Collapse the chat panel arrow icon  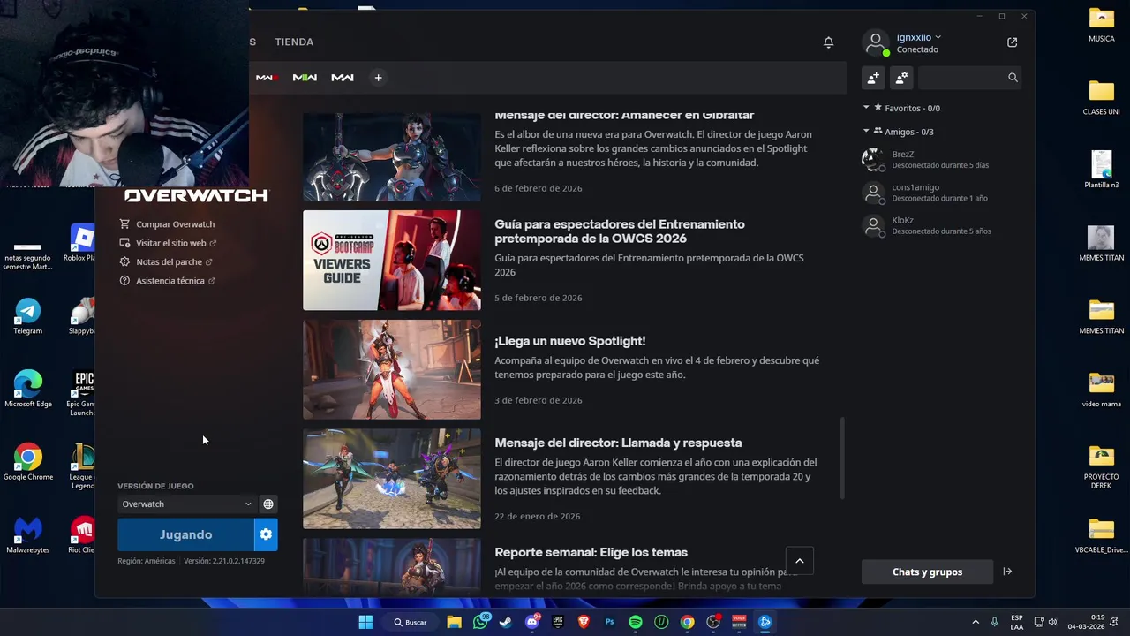click(1007, 572)
